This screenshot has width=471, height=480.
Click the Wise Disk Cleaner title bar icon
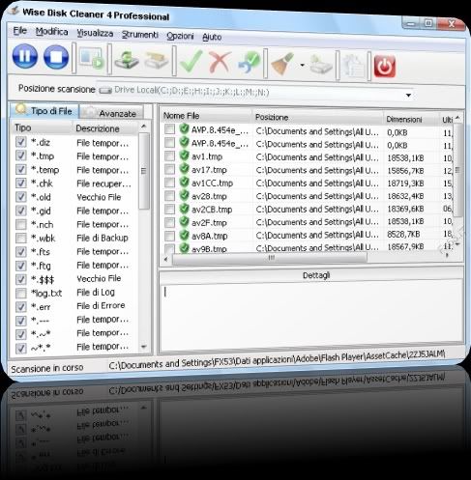[x=13, y=11]
